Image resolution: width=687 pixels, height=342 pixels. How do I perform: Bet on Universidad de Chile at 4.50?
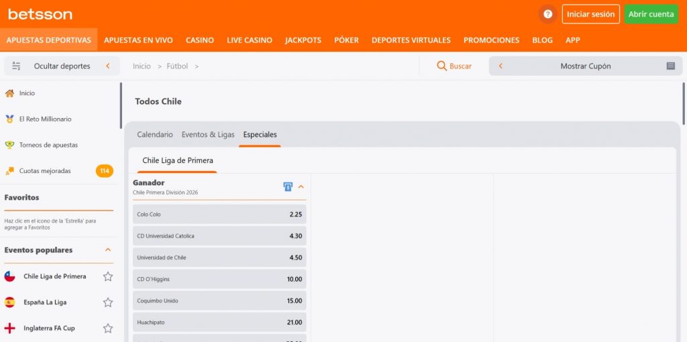coord(219,258)
